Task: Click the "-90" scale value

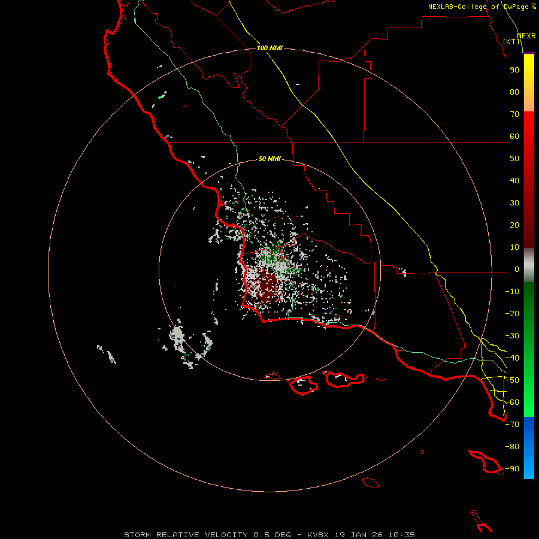Action: (x=512, y=469)
